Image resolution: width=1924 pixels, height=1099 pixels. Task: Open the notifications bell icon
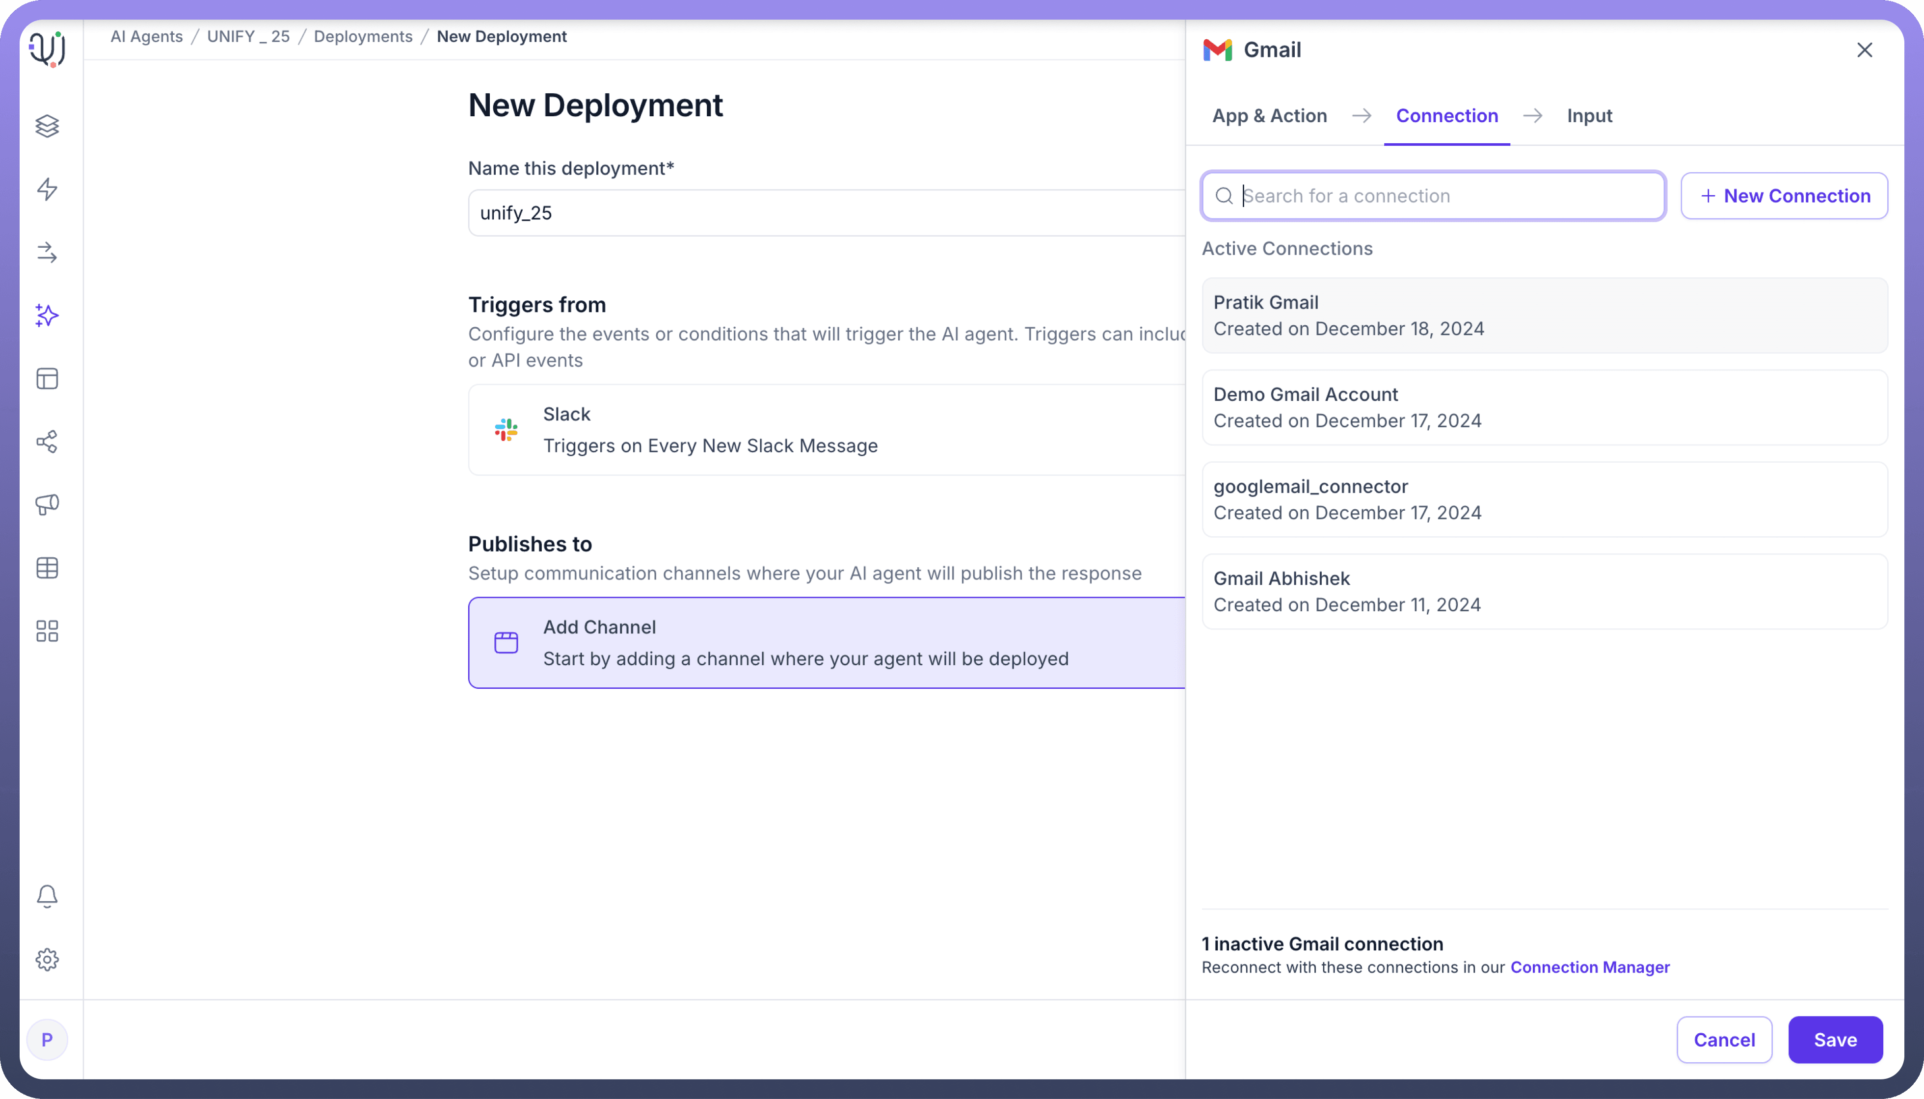click(47, 896)
